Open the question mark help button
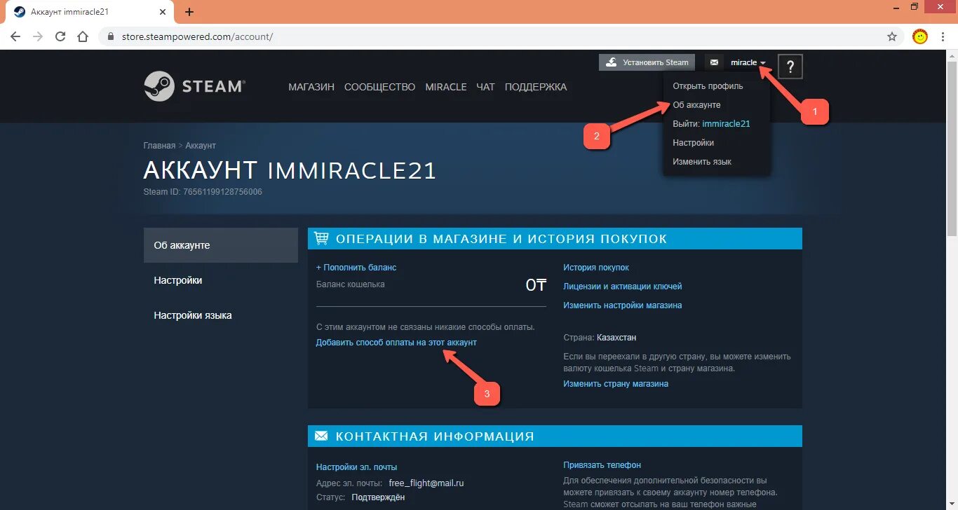 click(790, 67)
